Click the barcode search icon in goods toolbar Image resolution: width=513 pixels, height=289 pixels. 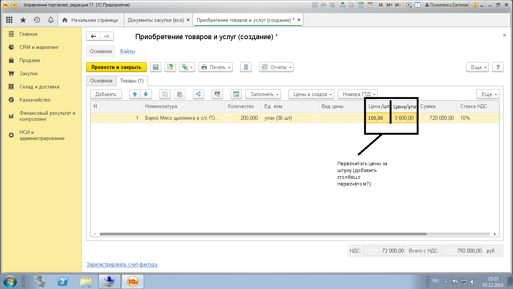(x=217, y=94)
